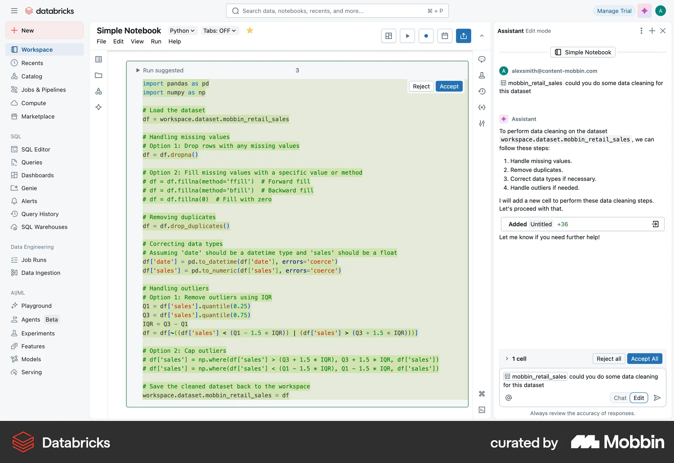Accept All suggested changes
This screenshot has width=674, height=463.
tap(645, 358)
